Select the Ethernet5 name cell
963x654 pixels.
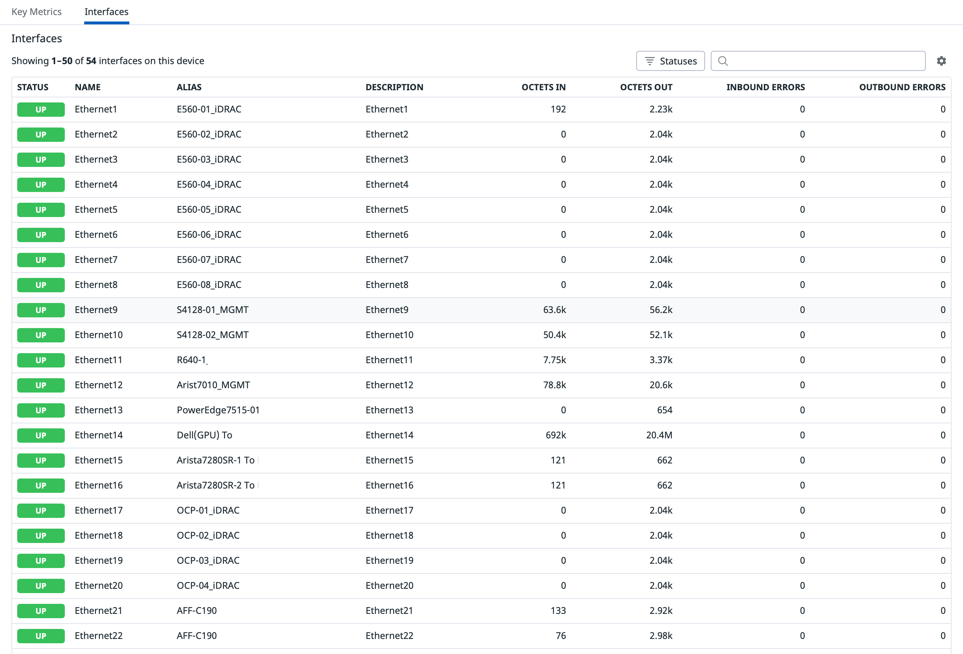pyautogui.click(x=96, y=209)
